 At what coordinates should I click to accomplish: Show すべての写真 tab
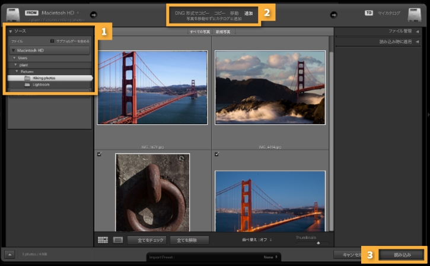[x=200, y=32]
